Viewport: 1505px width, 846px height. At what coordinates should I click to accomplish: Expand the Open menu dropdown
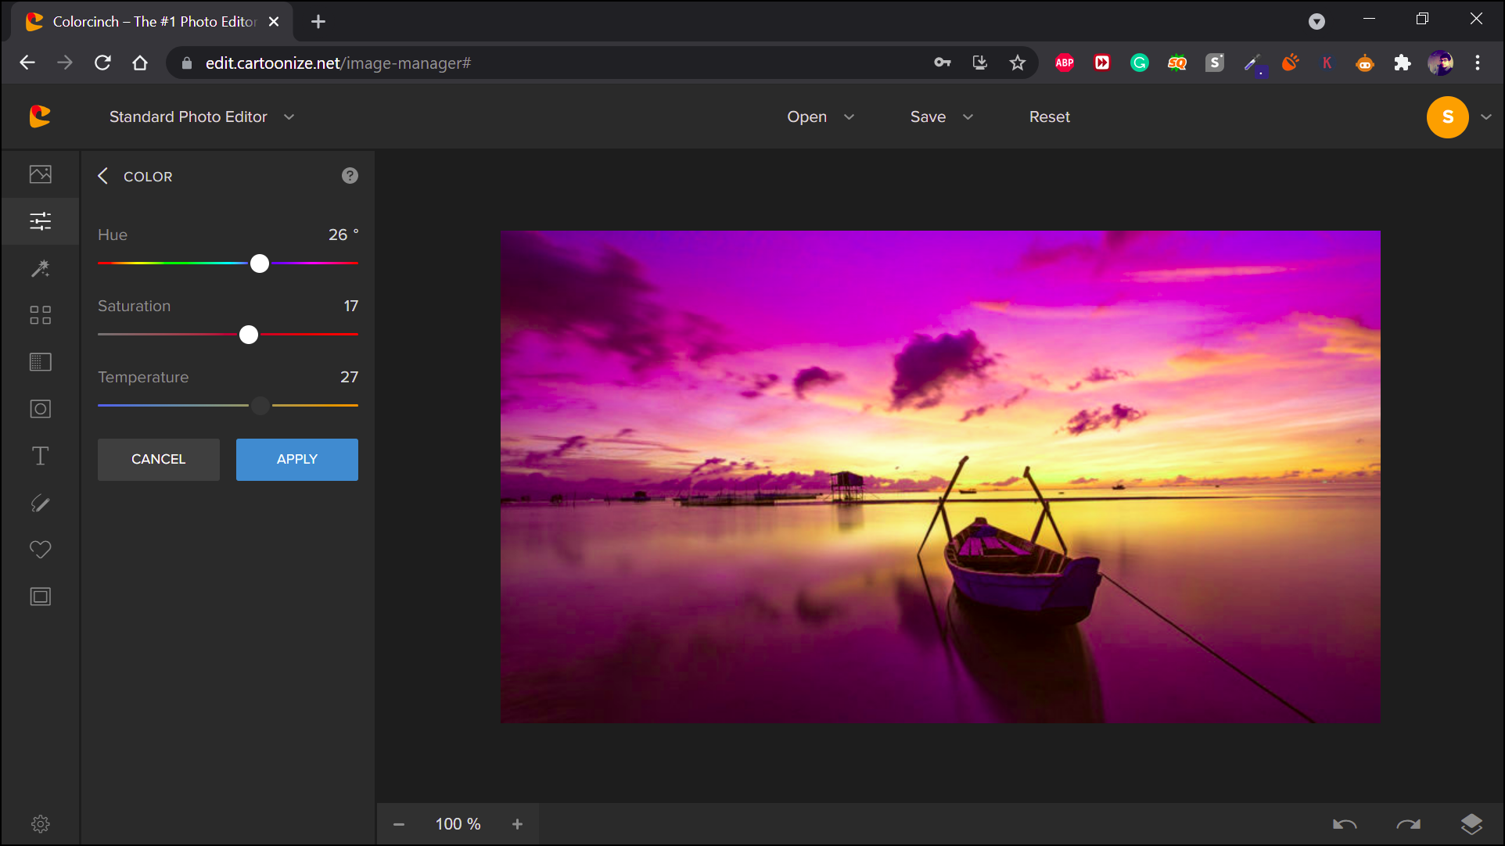(849, 117)
